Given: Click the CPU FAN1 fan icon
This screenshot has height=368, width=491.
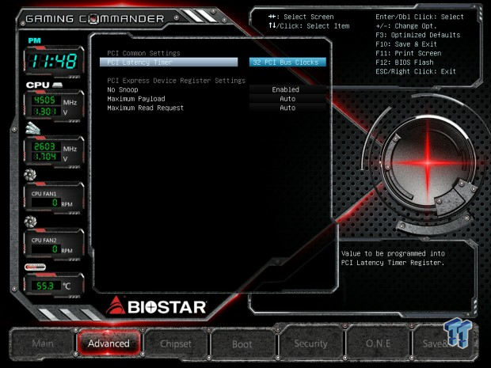Looking at the screenshot, I should pyautogui.click(x=30, y=175).
